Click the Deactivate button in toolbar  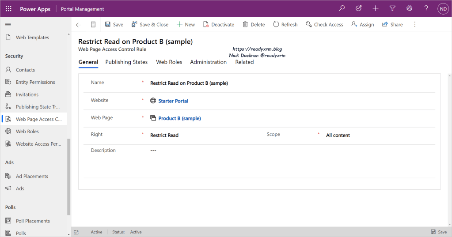click(x=219, y=25)
